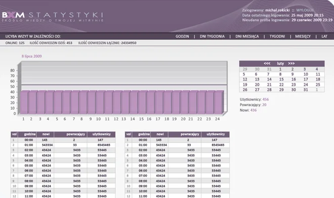Select day 20 in the calendar
The width and height of the screenshot is (334, 198).
257,85
